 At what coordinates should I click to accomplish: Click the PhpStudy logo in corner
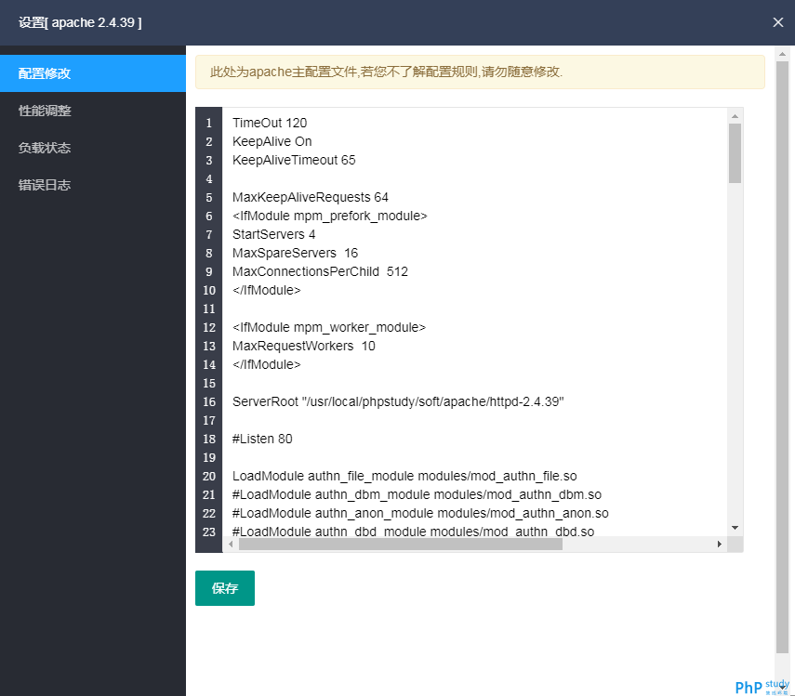[761, 687]
